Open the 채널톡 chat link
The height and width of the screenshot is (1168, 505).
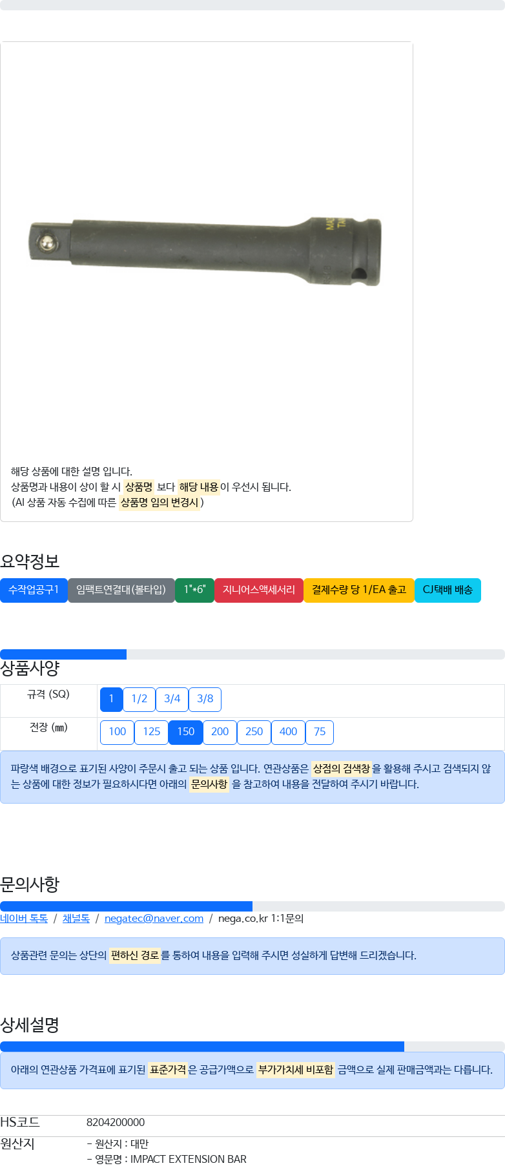click(x=76, y=919)
